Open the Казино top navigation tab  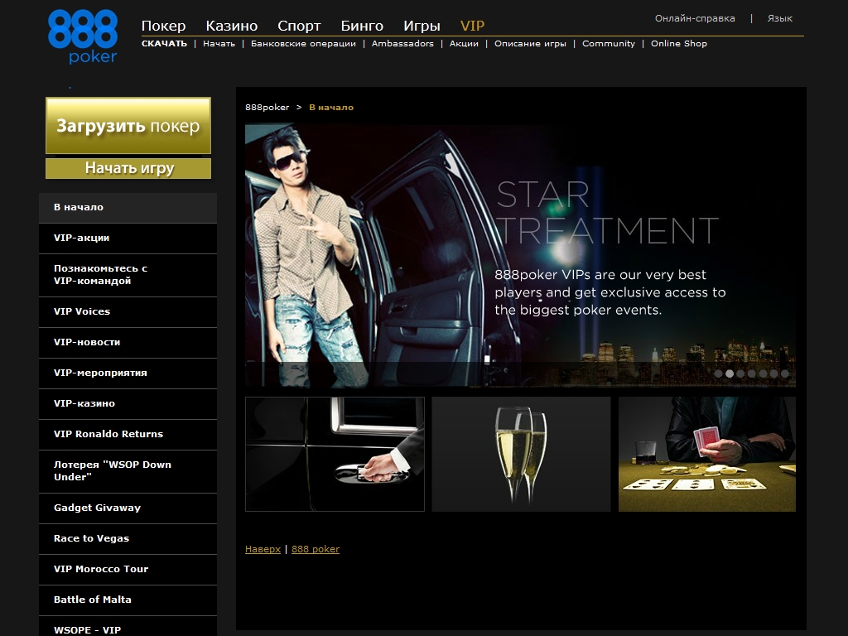coord(231,26)
